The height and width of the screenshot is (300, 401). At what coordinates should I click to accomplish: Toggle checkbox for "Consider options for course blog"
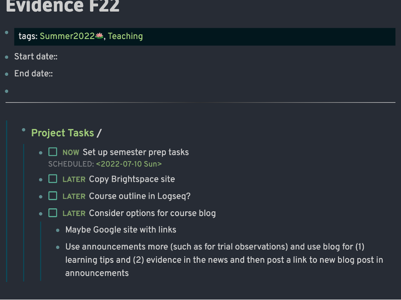[x=53, y=213]
